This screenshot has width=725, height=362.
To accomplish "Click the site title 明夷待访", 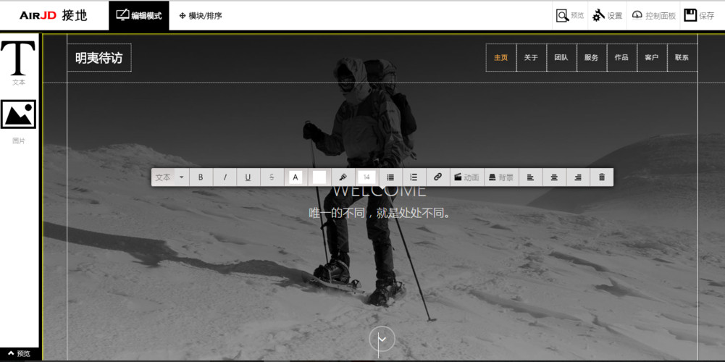I will 99,58.
